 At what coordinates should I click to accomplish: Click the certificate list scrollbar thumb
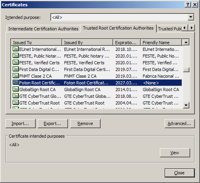click(186, 70)
